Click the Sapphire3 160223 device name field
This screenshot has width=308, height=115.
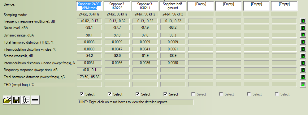(117, 6)
